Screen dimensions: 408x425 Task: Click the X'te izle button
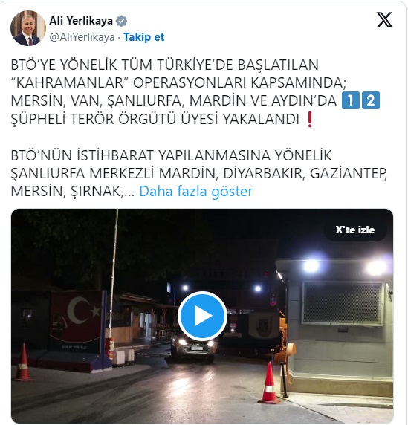point(355,230)
